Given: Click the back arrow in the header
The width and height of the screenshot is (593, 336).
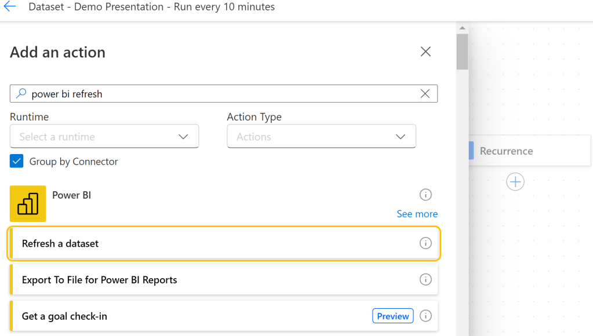Looking at the screenshot, I should tap(10, 7).
